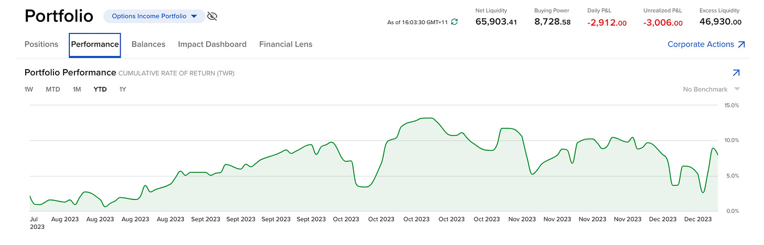Screen dimensions: 764x245
Task: Open the Corporate Actions link
Action: click(701, 44)
